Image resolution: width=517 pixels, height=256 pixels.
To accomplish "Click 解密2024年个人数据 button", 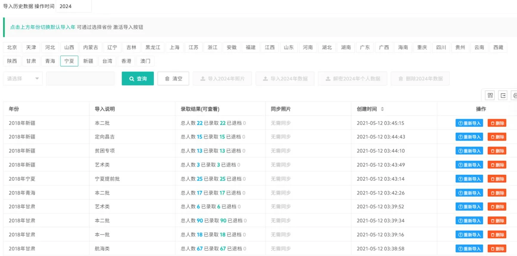I will click(352, 79).
